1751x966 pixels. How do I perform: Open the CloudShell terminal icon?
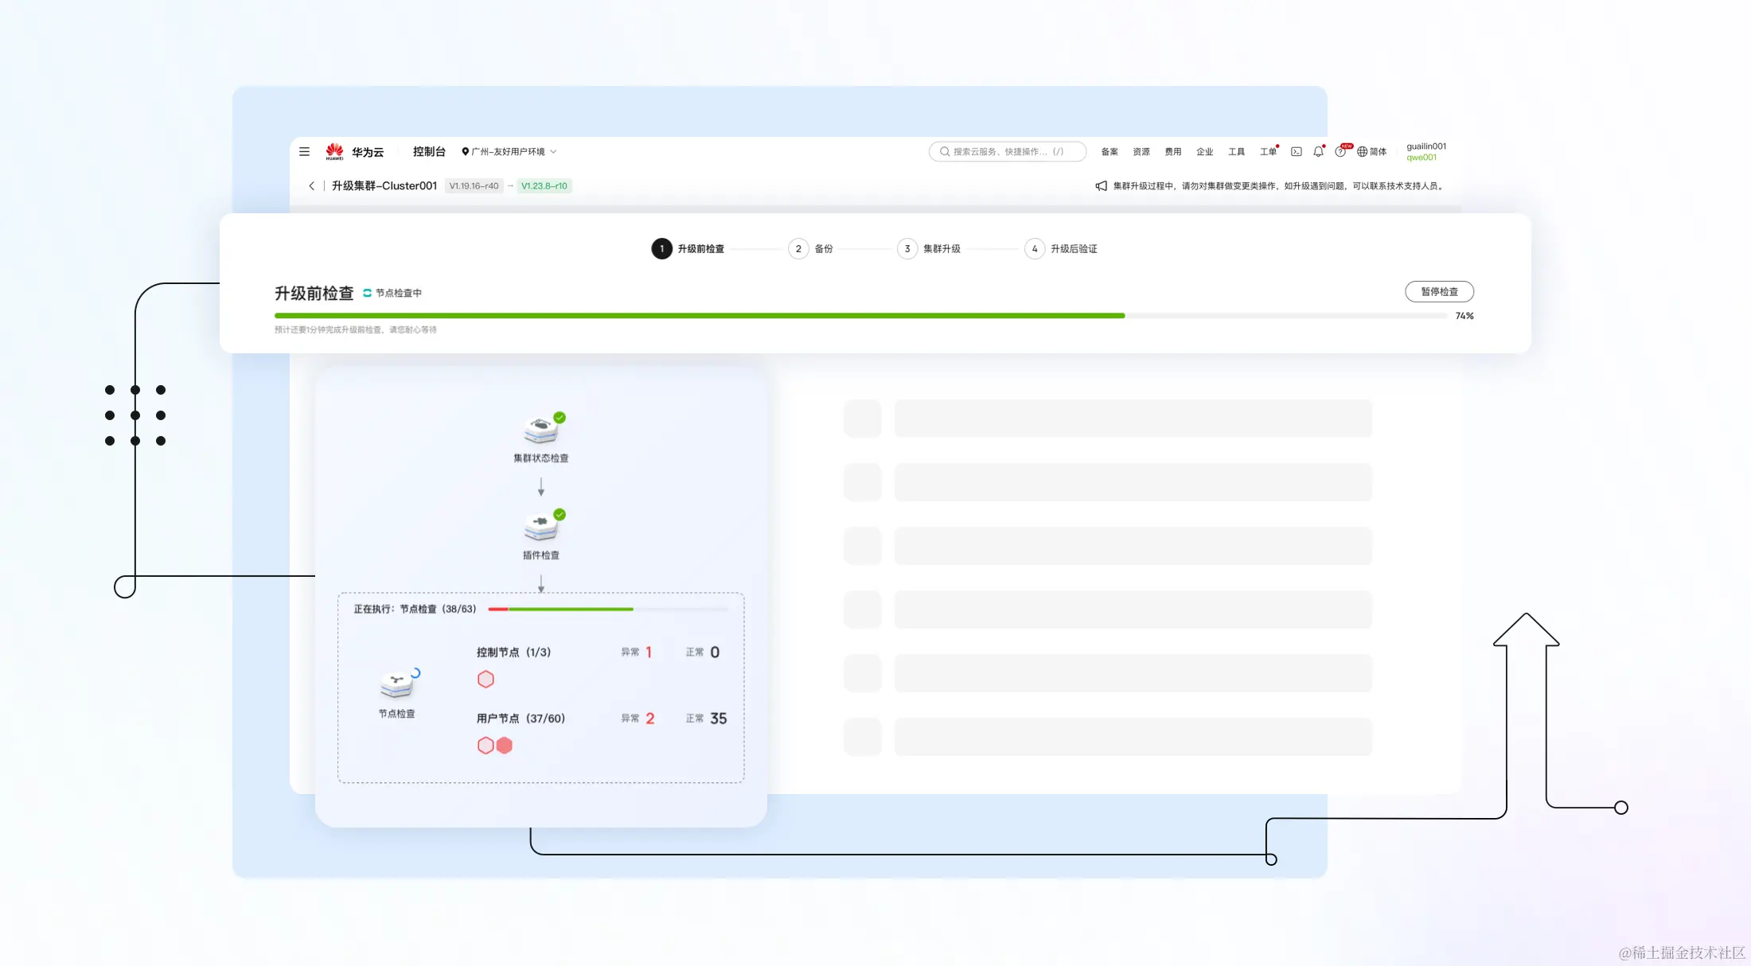pos(1297,151)
